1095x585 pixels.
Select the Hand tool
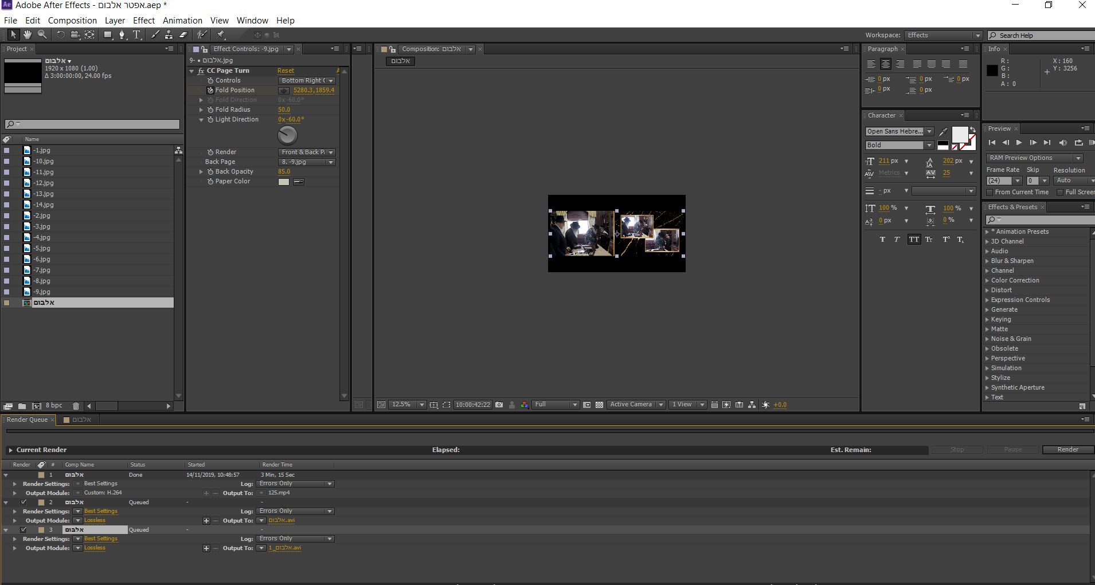(27, 35)
